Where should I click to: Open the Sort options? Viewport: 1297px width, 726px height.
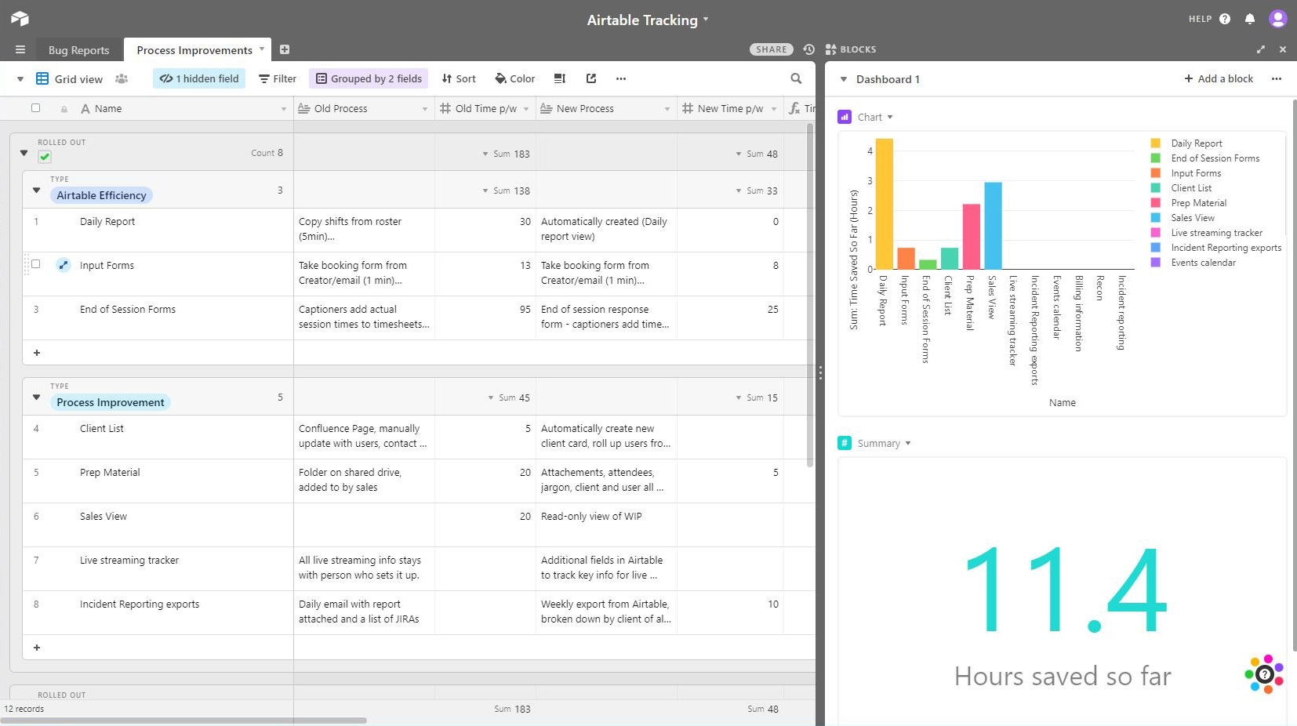point(459,78)
